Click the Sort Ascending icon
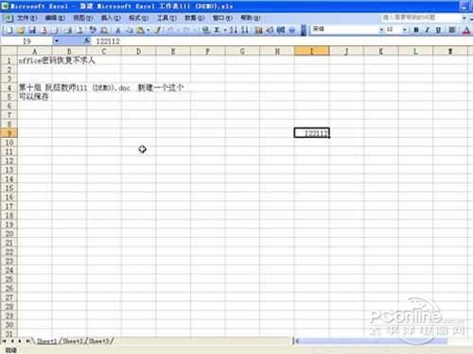 (233, 30)
